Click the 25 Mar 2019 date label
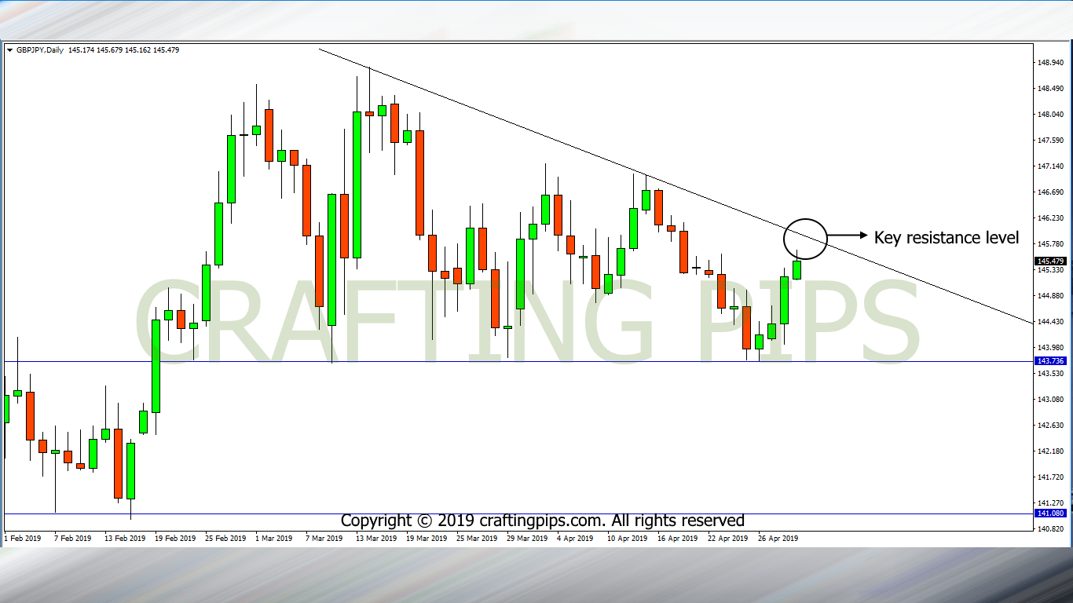This screenshot has width=1073, height=603. coord(476,539)
